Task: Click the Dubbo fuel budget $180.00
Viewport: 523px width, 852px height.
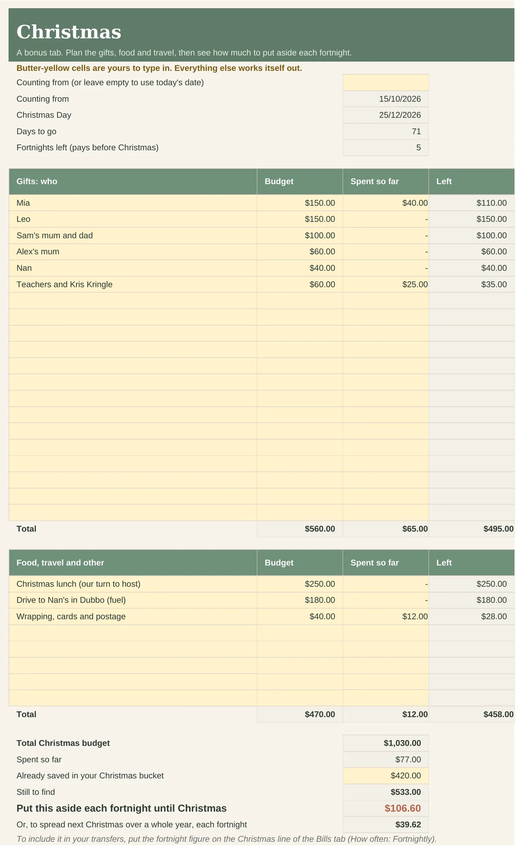Action: pos(300,600)
